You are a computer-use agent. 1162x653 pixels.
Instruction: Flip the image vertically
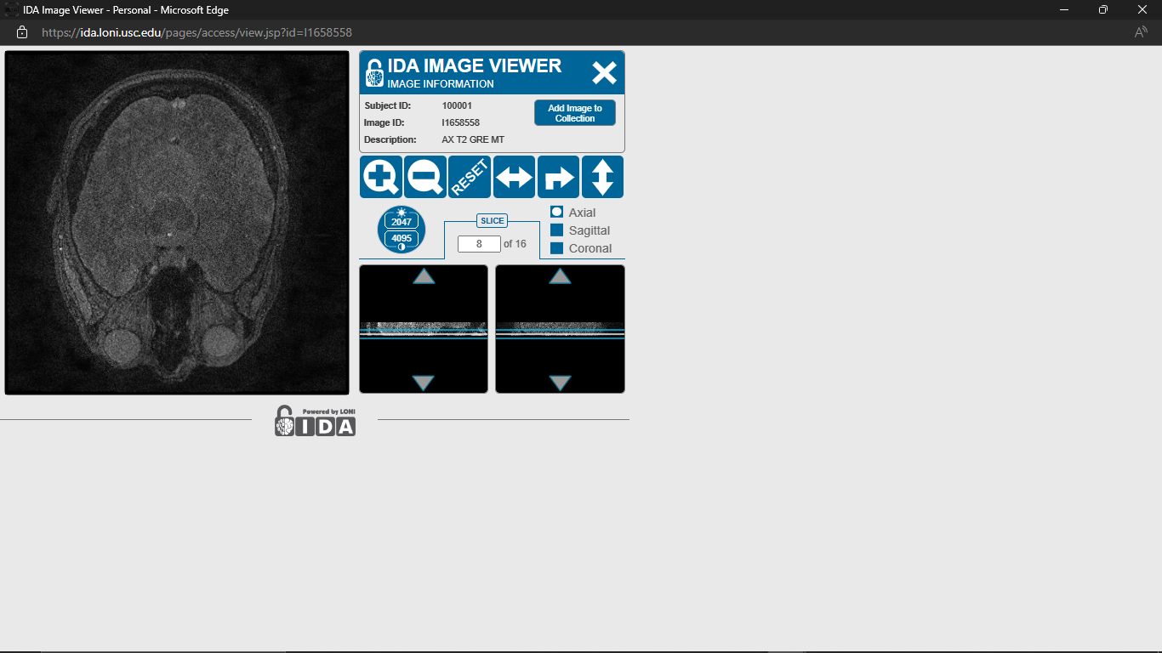pos(603,177)
